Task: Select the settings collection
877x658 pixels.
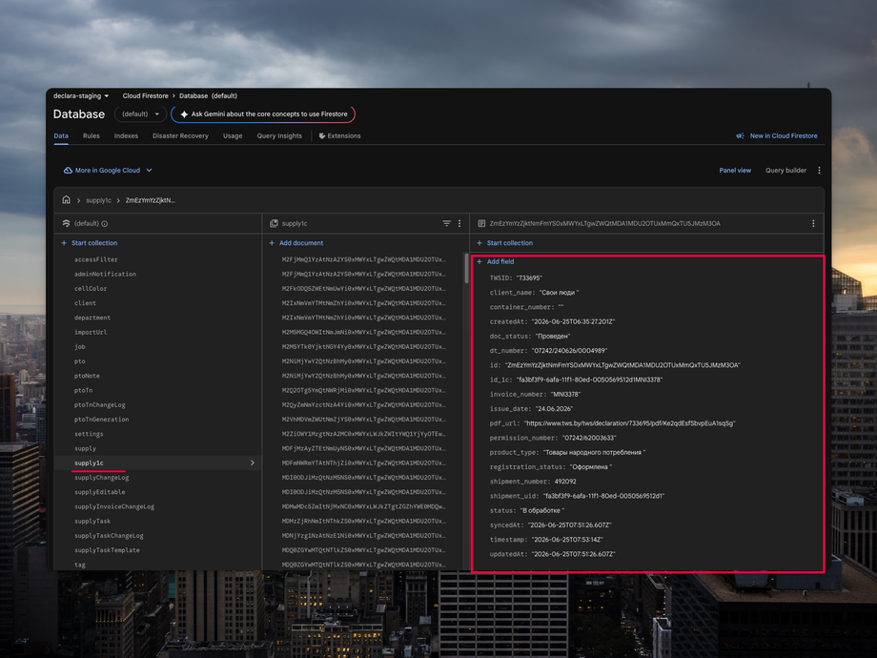Action: tap(89, 434)
